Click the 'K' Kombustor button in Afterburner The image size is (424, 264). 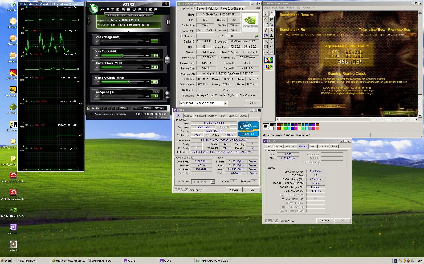click(89, 22)
